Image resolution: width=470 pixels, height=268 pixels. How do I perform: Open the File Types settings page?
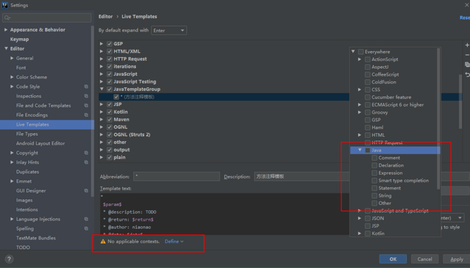point(27,134)
